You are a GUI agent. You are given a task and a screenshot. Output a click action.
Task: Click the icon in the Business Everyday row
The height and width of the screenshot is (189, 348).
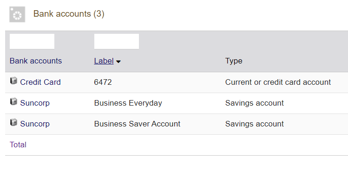pos(13,102)
